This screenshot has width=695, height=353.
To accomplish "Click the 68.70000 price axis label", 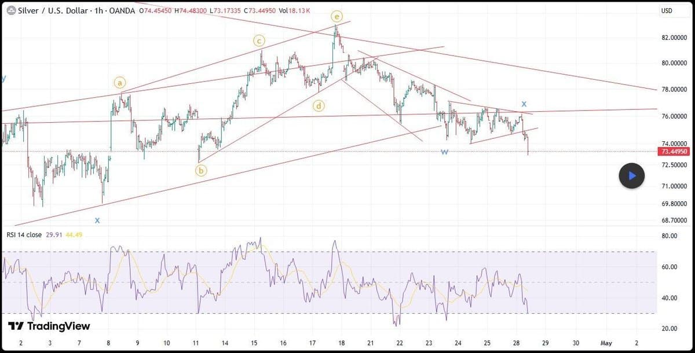I will (674, 220).
